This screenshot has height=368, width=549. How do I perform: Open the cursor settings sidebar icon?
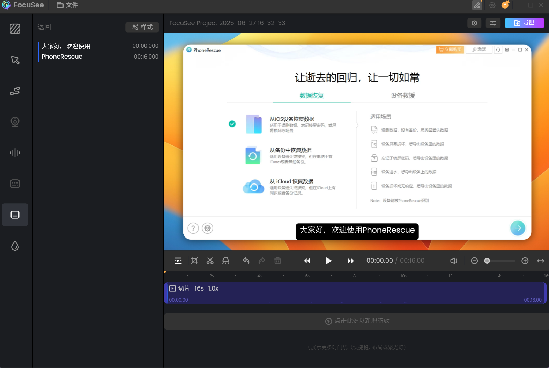click(x=15, y=60)
